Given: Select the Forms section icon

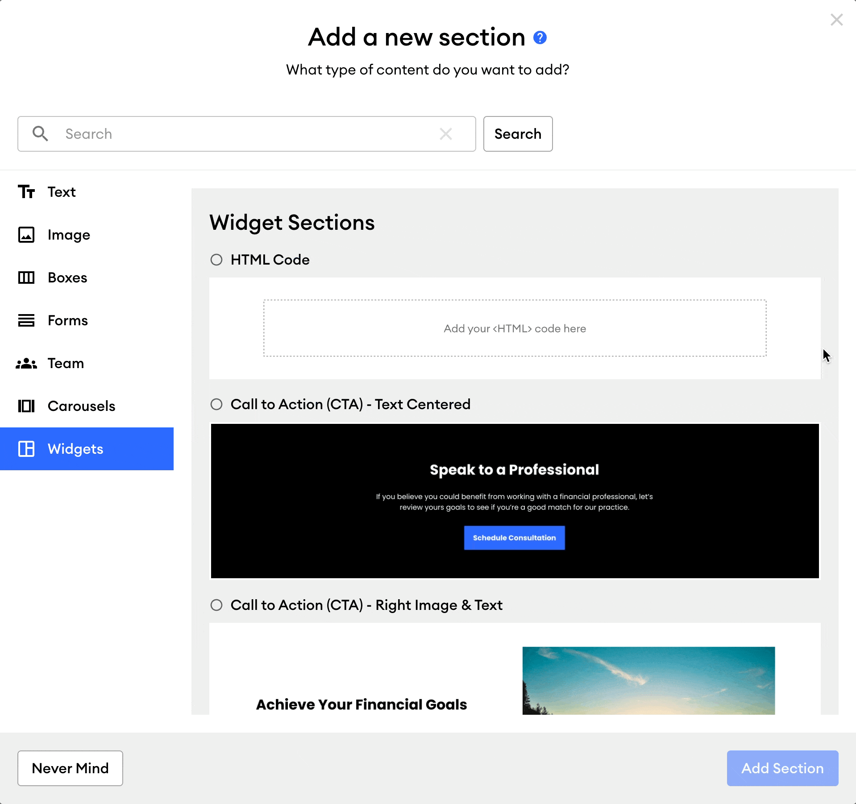Looking at the screenshot, I should (26, 320).
